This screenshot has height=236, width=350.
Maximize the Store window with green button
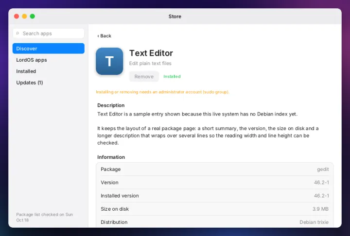click(33, 17)
